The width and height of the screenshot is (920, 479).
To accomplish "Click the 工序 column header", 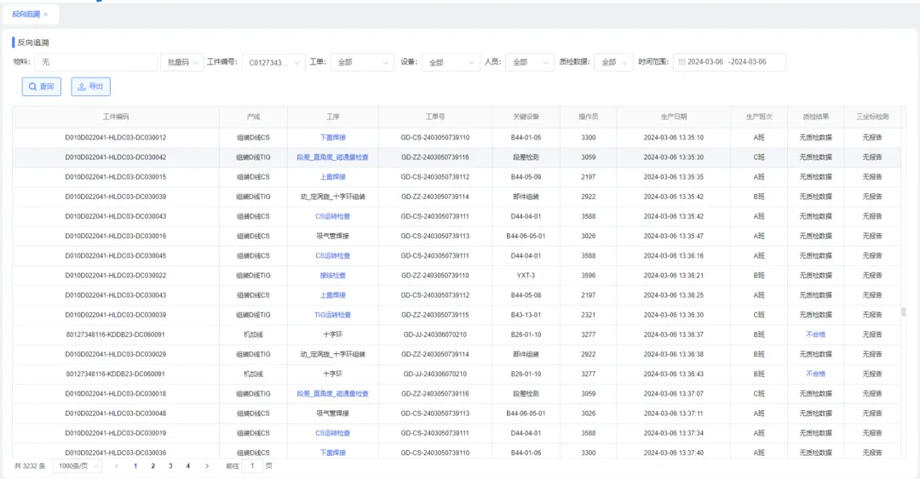I will pyautogui.click(x=333, y=117).
